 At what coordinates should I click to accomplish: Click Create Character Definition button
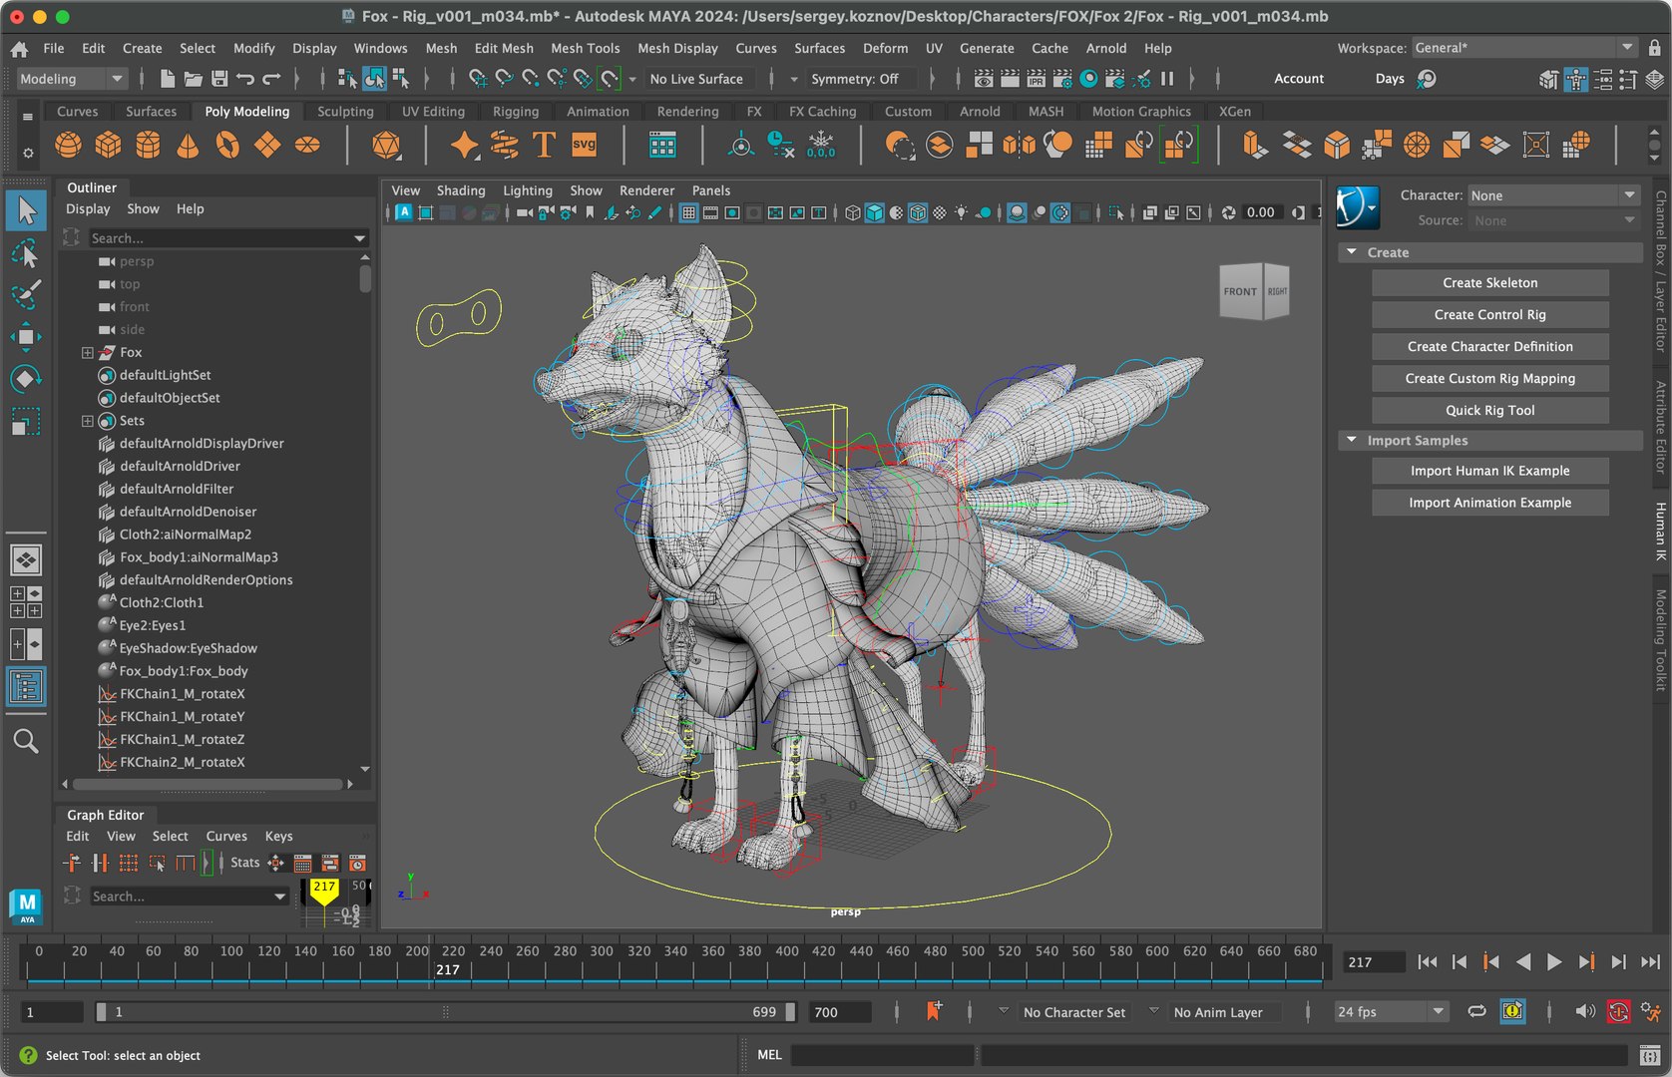click(1489, 347)
